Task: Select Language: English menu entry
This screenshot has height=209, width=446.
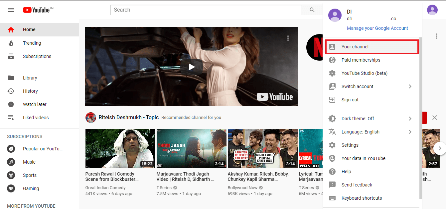Action: [371, 132]
